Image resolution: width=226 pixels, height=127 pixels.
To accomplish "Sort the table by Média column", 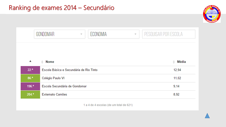I will (x=181, y=62).
